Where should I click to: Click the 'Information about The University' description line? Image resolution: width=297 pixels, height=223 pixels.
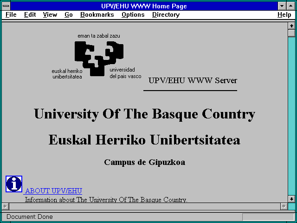pyautogui.click(x=106, y=200)
